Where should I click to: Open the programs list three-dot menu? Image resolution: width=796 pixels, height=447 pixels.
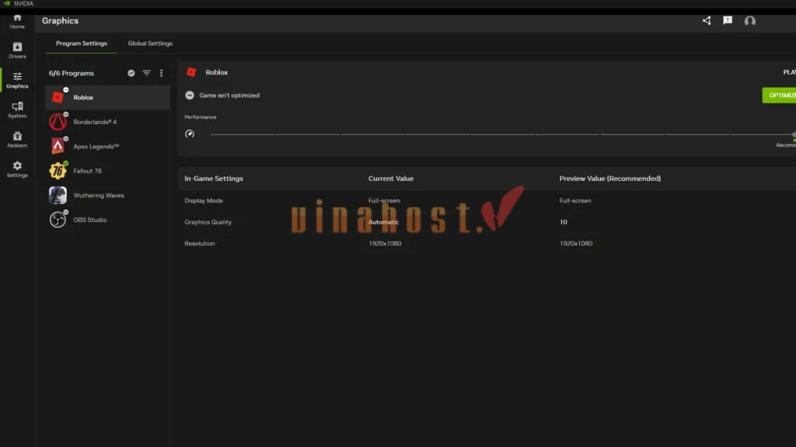[x=162, y=73]
